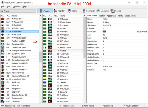Click the Al-Ahli Dubai 2004 team logo
Viewport: 148px width, 108px height.
click(3, 38)
